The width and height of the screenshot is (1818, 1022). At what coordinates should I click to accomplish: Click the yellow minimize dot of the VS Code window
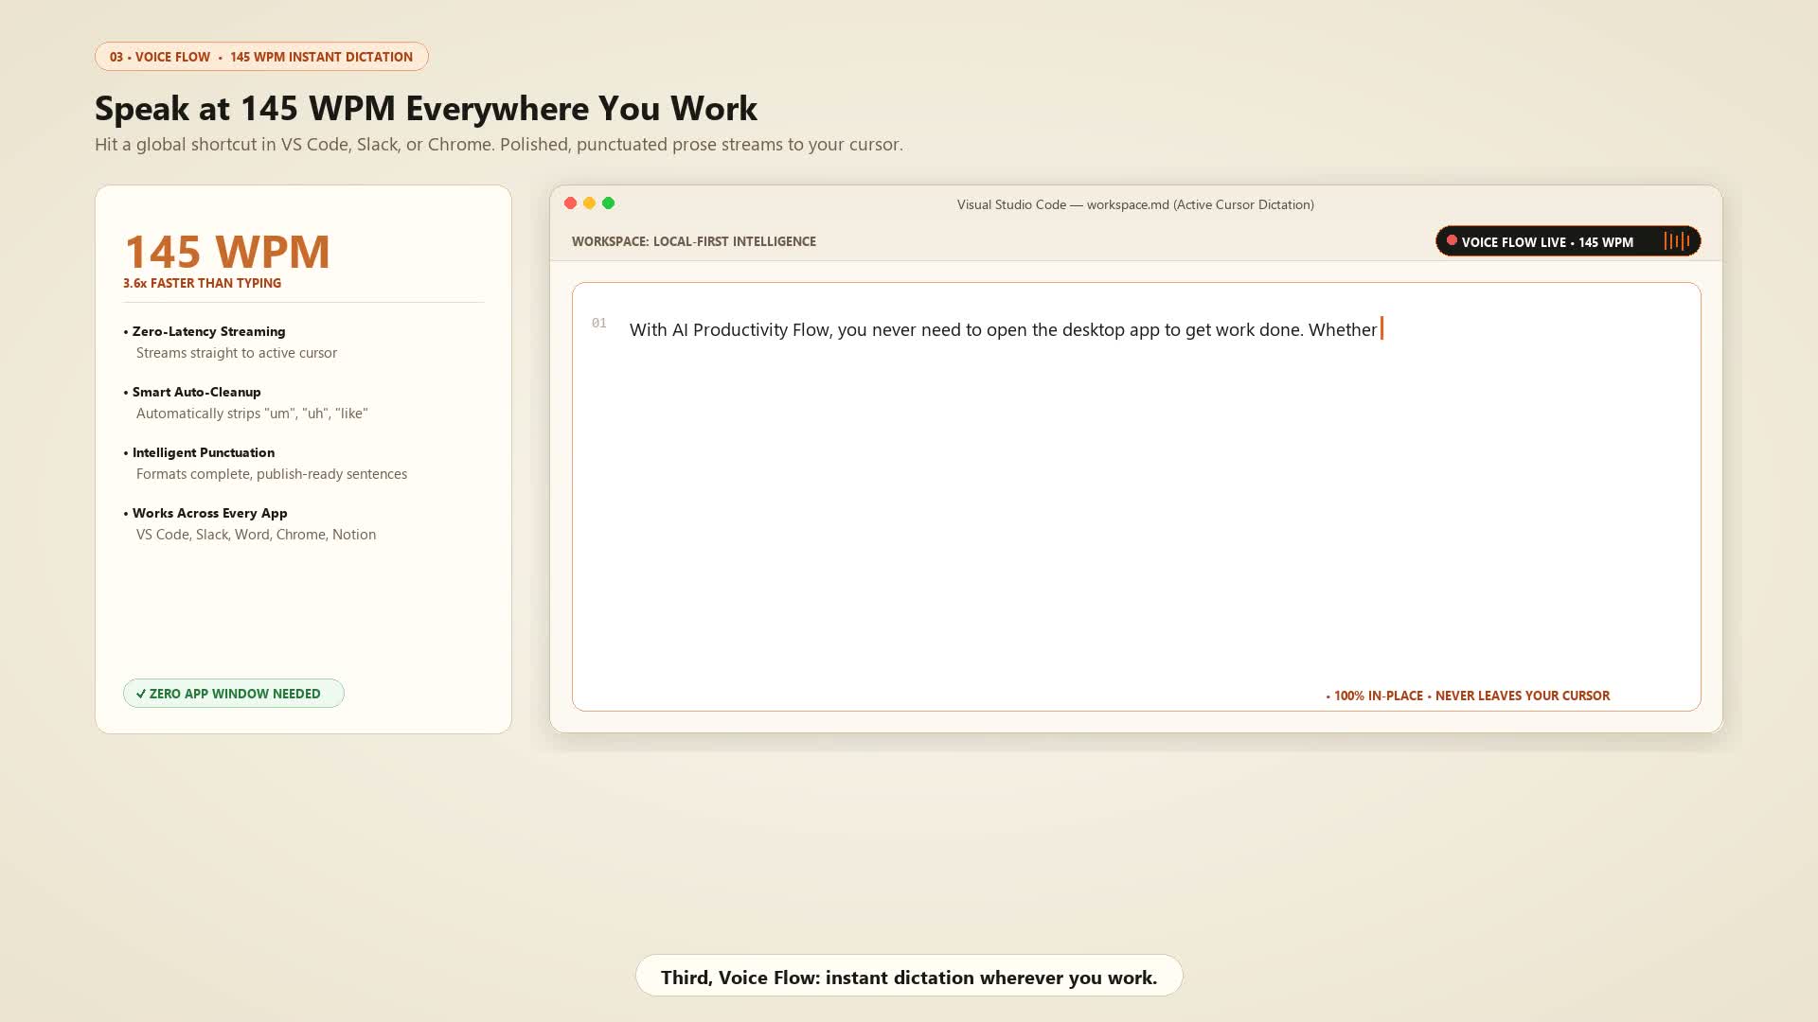click(x=589, y=203)
